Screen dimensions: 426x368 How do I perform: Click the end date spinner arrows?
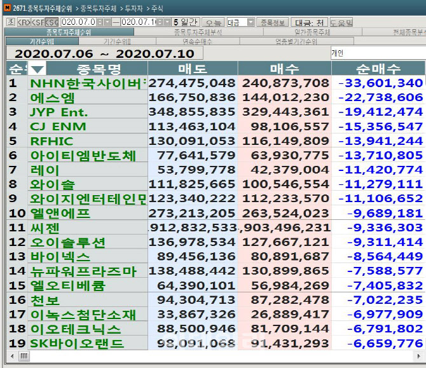point(160,22)
